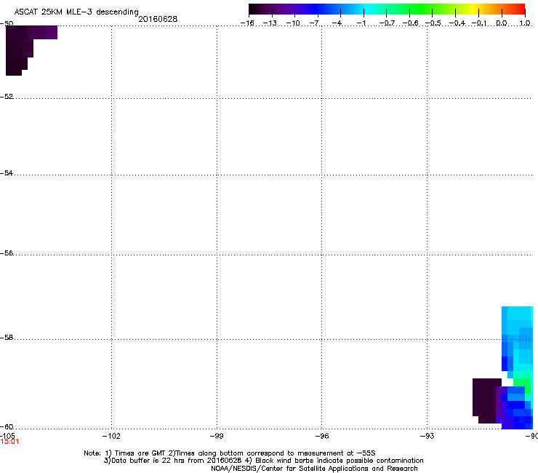Image resolution: width=538 pixels, height=473 pixels.
Task: Click the -52 latitude axis label
Action: 7,97
